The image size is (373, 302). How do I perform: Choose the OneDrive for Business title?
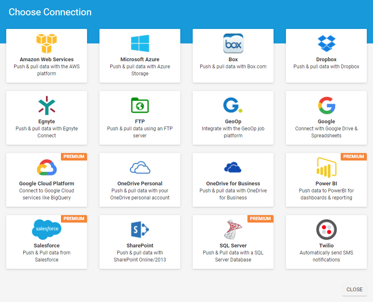pos(233,184)
